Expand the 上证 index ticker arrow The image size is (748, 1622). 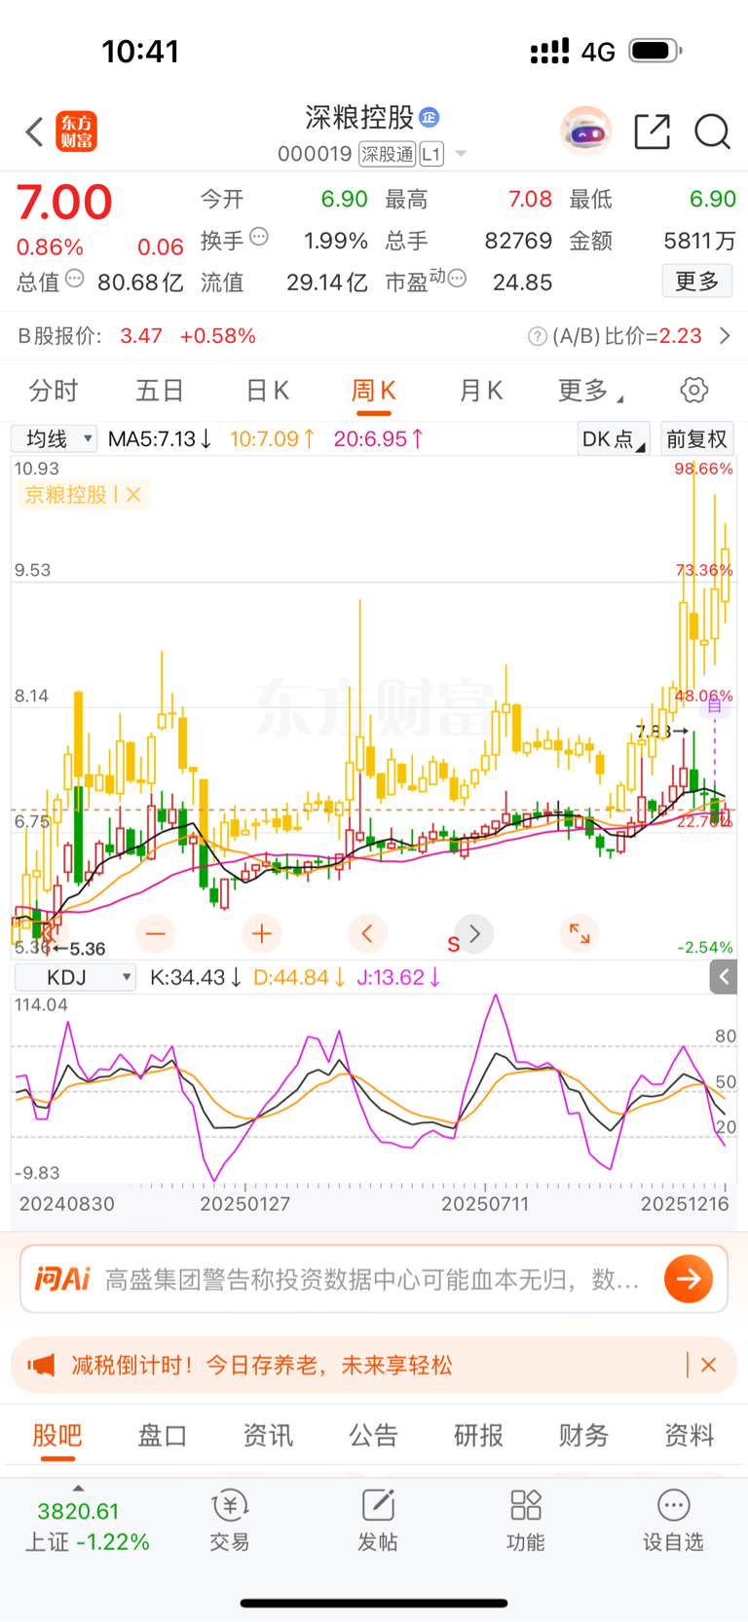click(x=78, y=1489)
